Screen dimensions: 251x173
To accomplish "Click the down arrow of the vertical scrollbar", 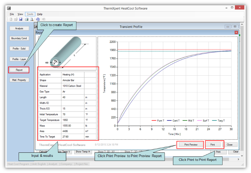I will coord(242,156).
